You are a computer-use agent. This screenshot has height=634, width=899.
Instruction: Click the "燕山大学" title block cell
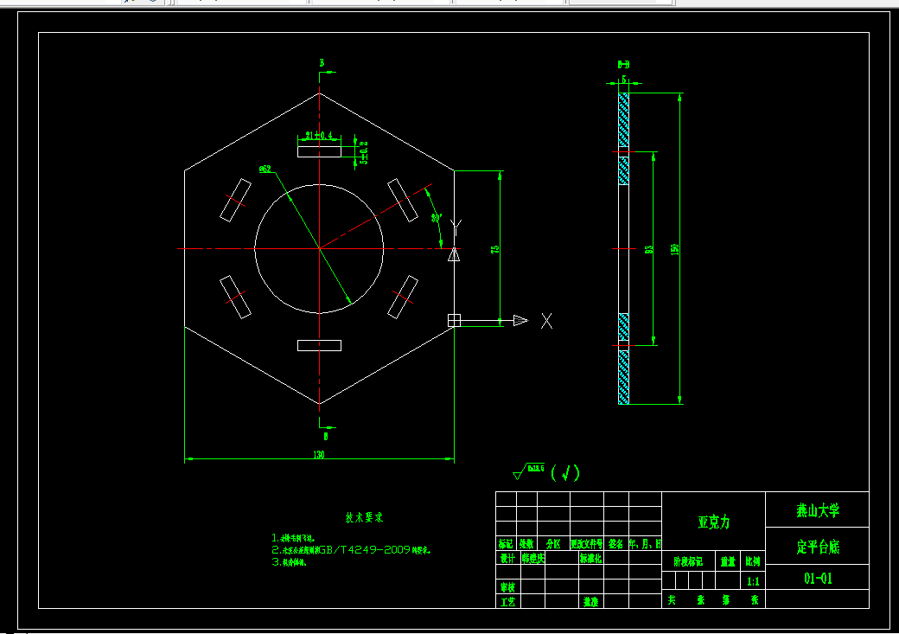[x=818, y=510]
